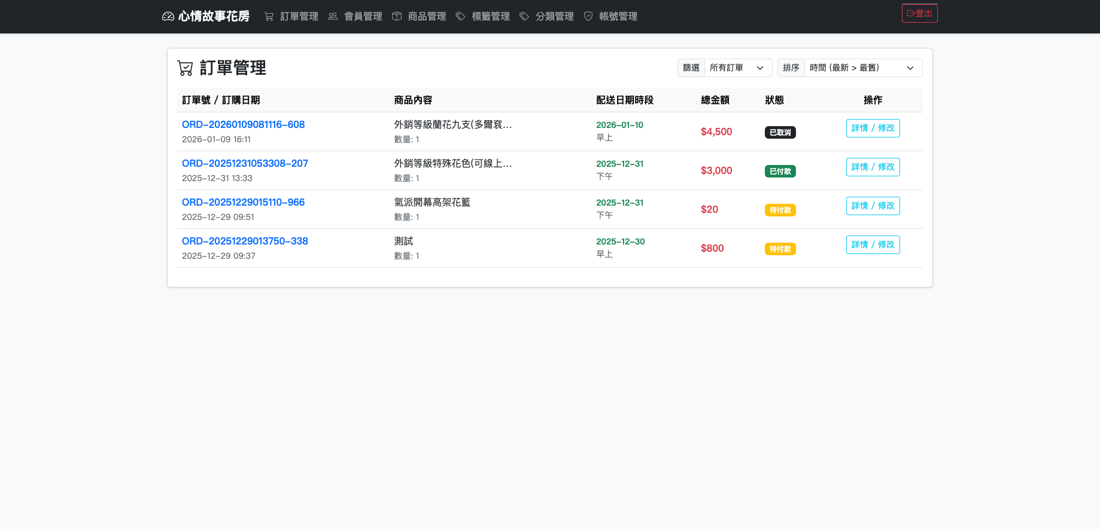Open 商品管理 in the navigation bar
Image resolution: width=1100 pixels, height=529 pixels.
point(427,16)
